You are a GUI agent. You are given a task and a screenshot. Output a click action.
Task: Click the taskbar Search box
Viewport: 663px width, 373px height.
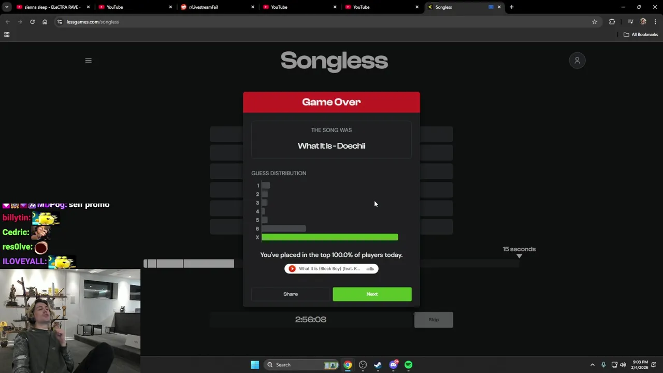(301, 365)
